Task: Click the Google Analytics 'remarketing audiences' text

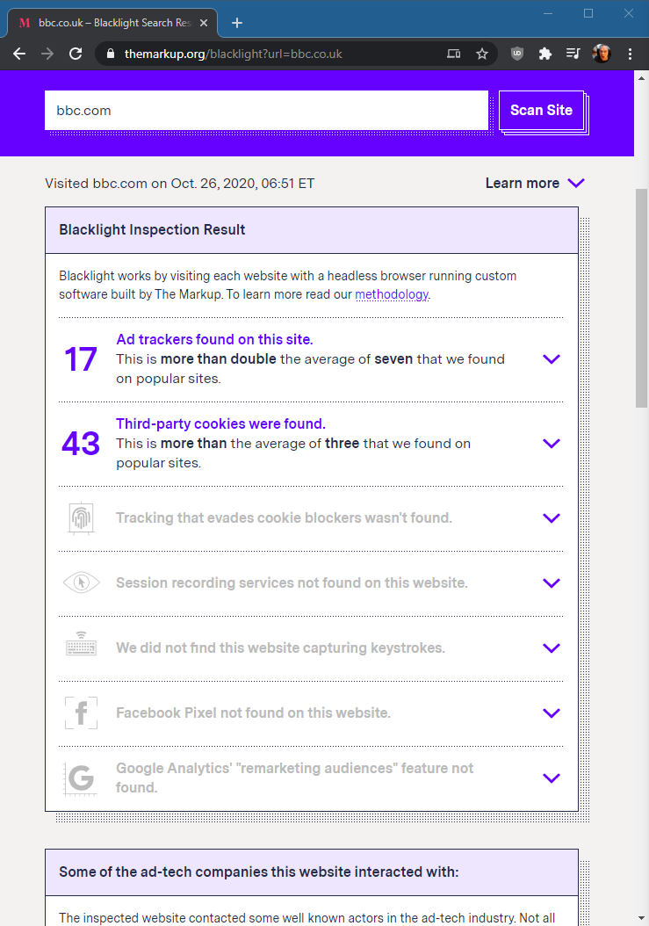Action: (295, 778)
